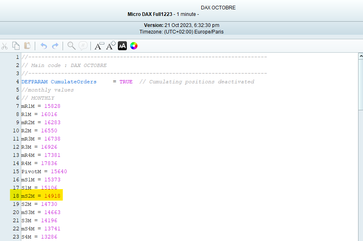This screenshot has width=363, height=241.
Task: Click the Paste clipboard icon
Action: (27, 46)
